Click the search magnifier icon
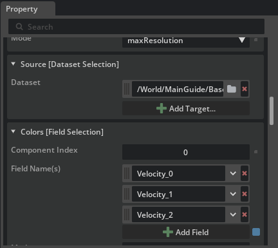This screenshot has width=278, height=248. coord(19,27)
